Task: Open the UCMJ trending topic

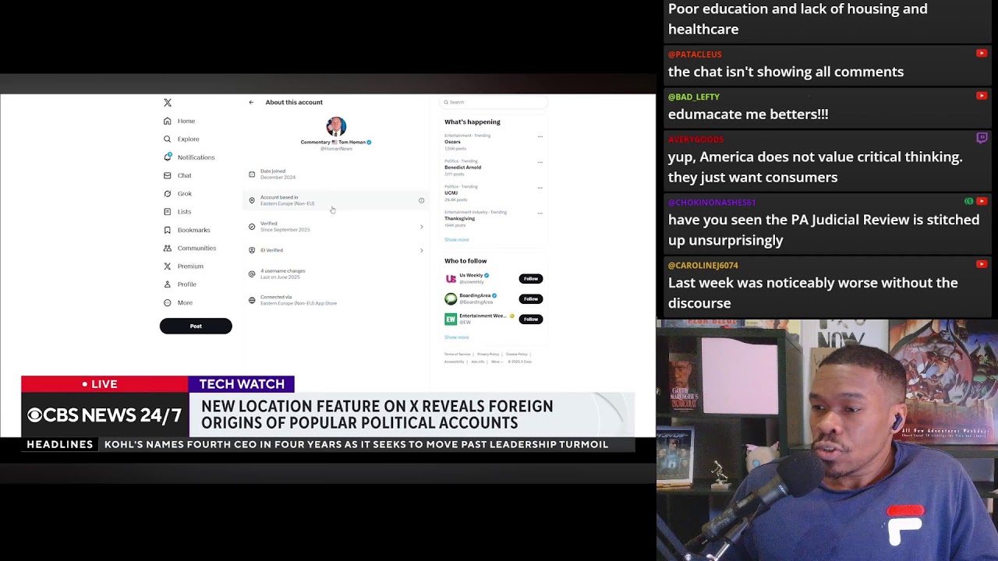Action: (x=451, y=192)
